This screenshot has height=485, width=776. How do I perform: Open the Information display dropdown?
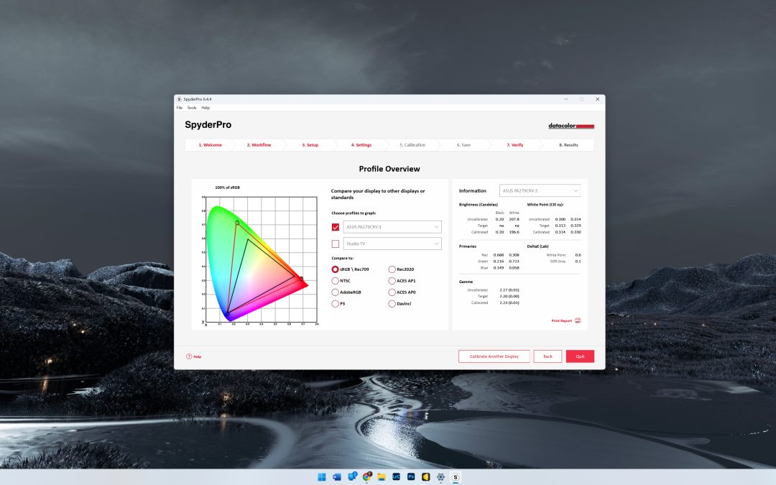click(x=540, y=190)
